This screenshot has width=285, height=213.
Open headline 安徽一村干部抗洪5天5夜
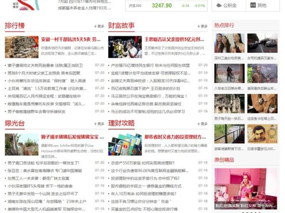coord(71,39)
